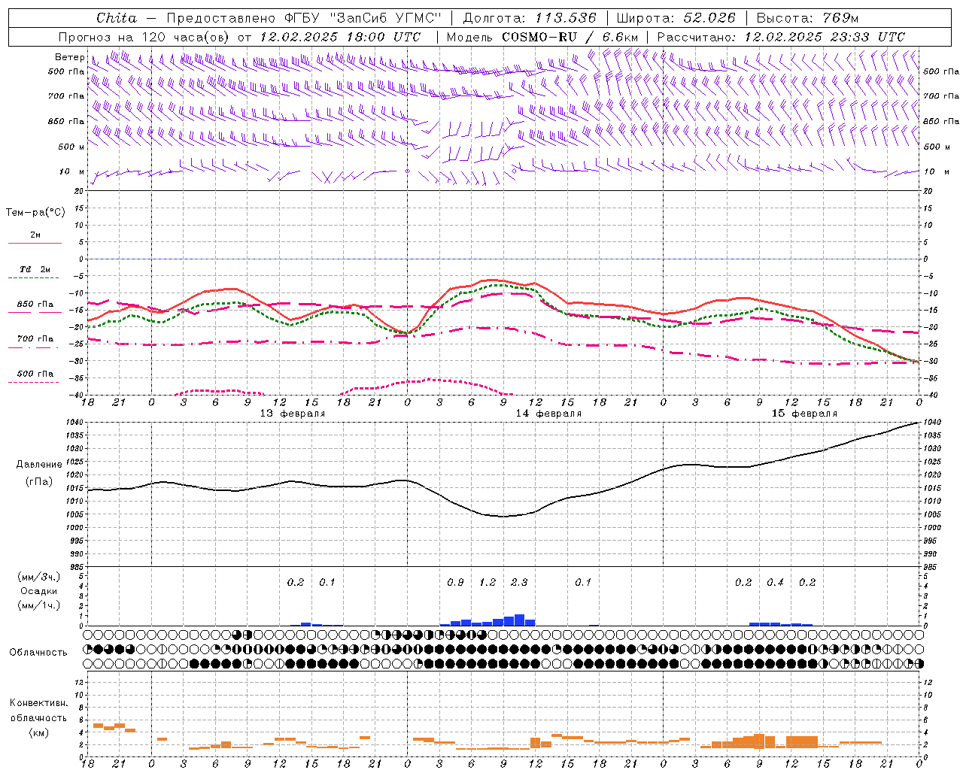Click the 3-hour precipitation value 0.4
Image resolution: width=963 pixels, height=770 pixels.
coord(775,583)
